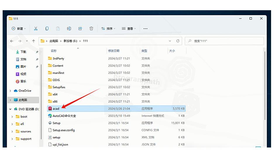This screenshot has width=274, height=158.
Task: Click 此电脑 in the address breadcrumb
Action: click(54, 41)
